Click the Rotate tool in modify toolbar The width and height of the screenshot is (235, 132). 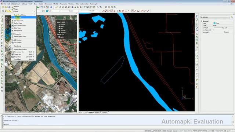point(197,27)
